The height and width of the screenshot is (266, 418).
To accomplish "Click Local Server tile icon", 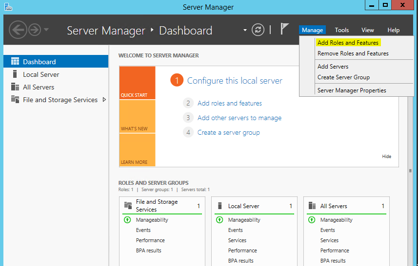I will point(220,205).
